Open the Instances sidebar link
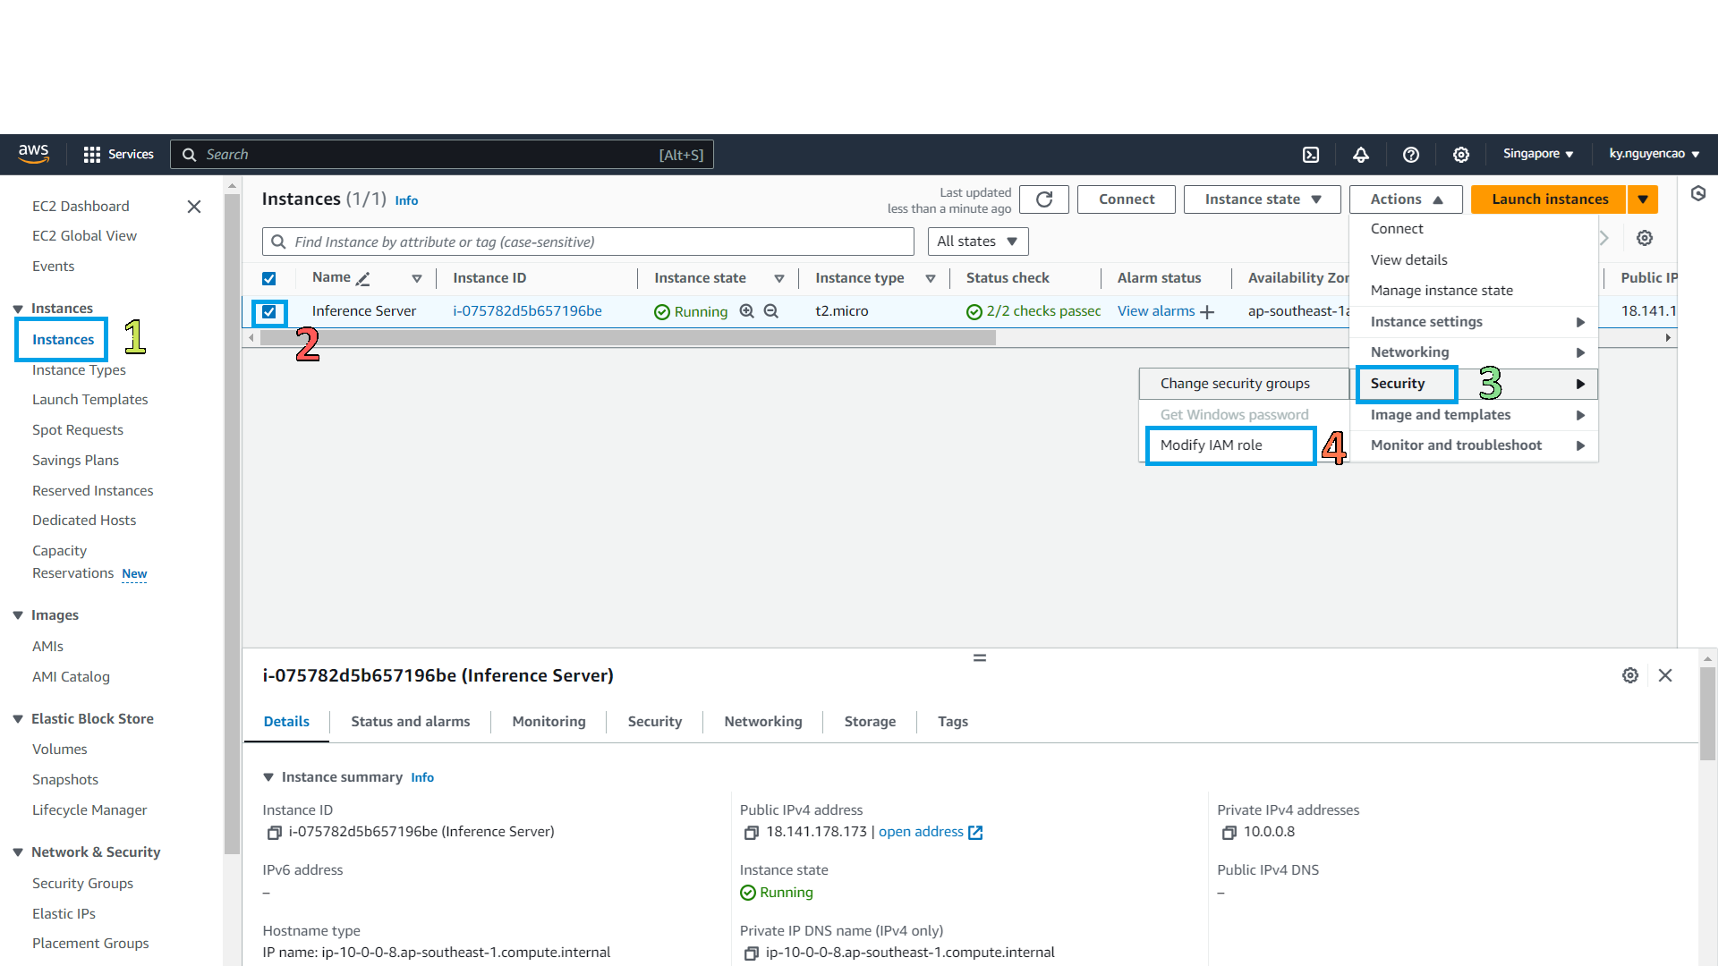The width and height of the screenshot is (1718, 966). [x=63, y=340]
